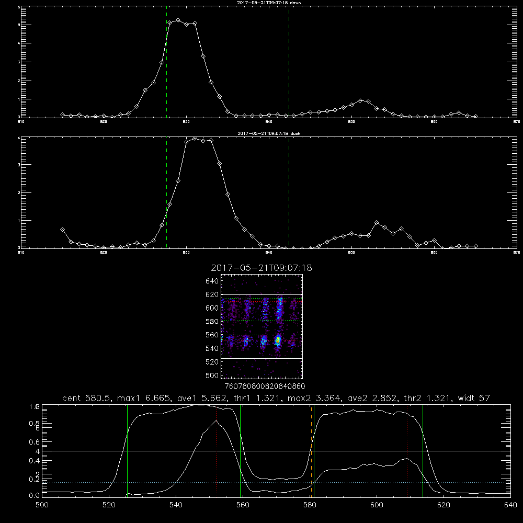Image resolution: width=523 pixels, height=523 pixels.
Task: Click the 640 label on bottom plot x-axis
Action: [x=510, y=505]
